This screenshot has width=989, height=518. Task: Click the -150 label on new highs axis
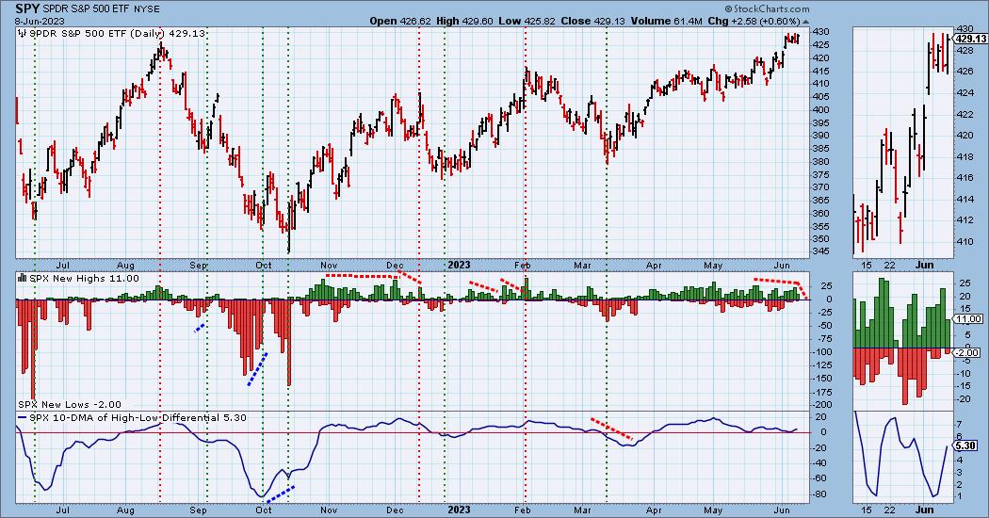point(823,378)
